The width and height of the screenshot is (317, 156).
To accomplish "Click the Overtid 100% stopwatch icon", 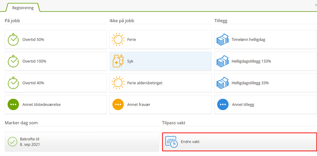I will (13, 61).
